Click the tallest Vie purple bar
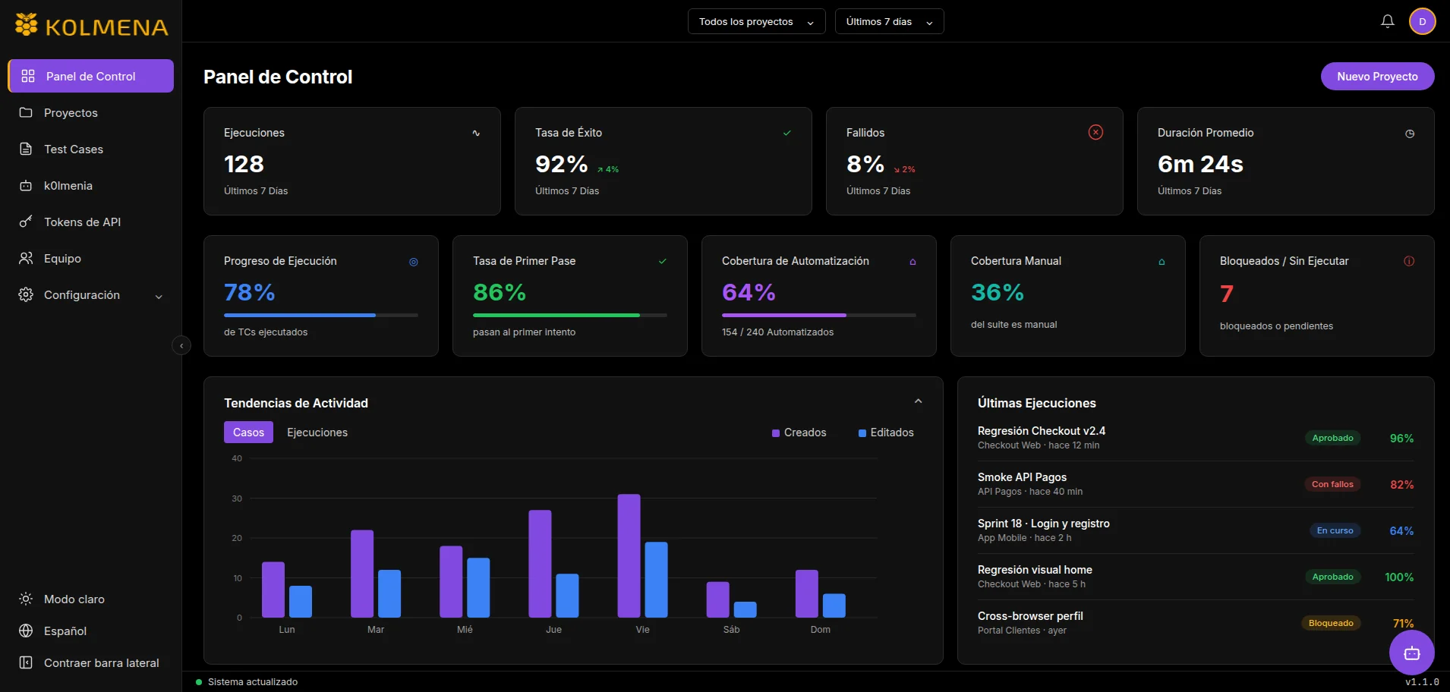1450x692 pixels. (x=629, y=555)
